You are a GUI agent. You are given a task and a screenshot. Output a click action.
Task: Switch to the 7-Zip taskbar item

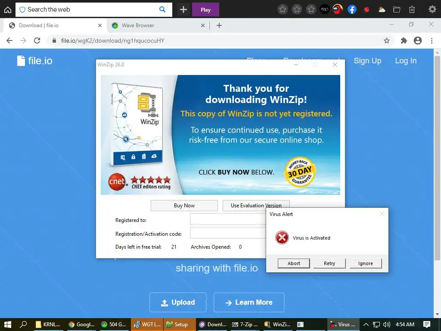point(245,325)
